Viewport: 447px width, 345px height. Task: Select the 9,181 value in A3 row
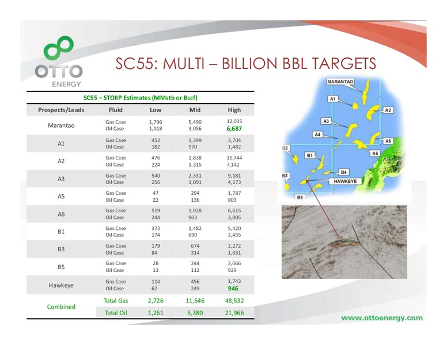[x=234, y=175]
